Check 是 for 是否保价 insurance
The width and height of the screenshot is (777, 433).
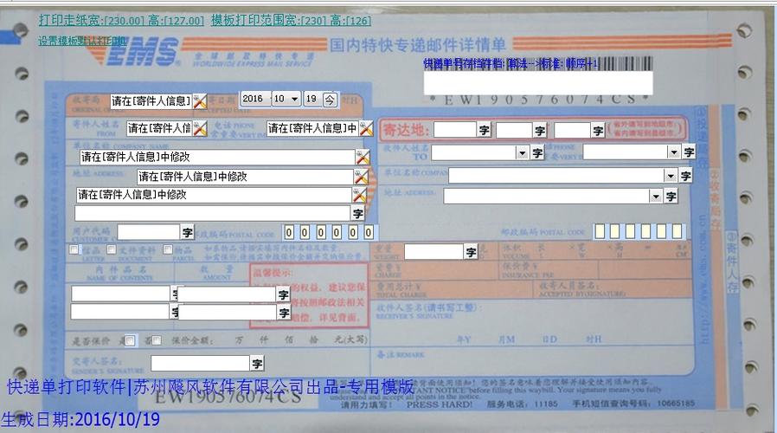click(x=130, y=340)
